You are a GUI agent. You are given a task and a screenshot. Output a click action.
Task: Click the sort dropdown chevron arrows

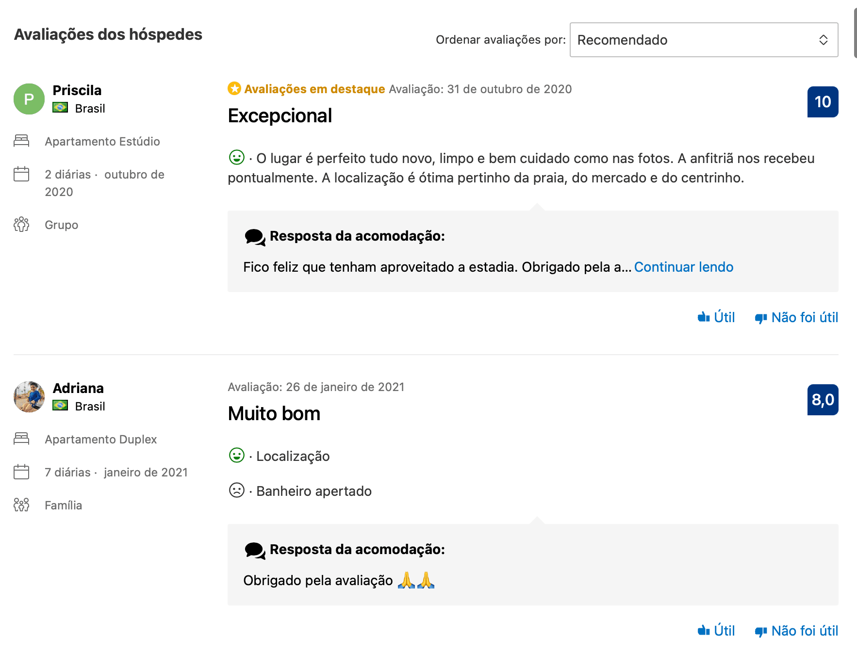[x=823, y=40]
